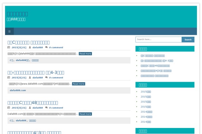Open the topmost 2015 archive link
Viewport: 202px width, 134px height.
click(146, 92)
